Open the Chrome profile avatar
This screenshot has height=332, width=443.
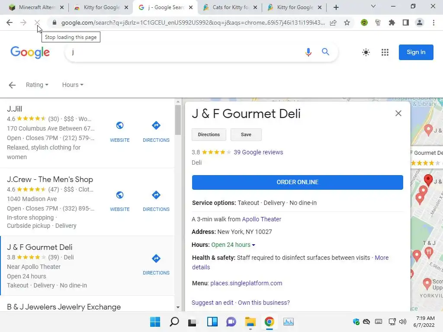click(420, 22)
